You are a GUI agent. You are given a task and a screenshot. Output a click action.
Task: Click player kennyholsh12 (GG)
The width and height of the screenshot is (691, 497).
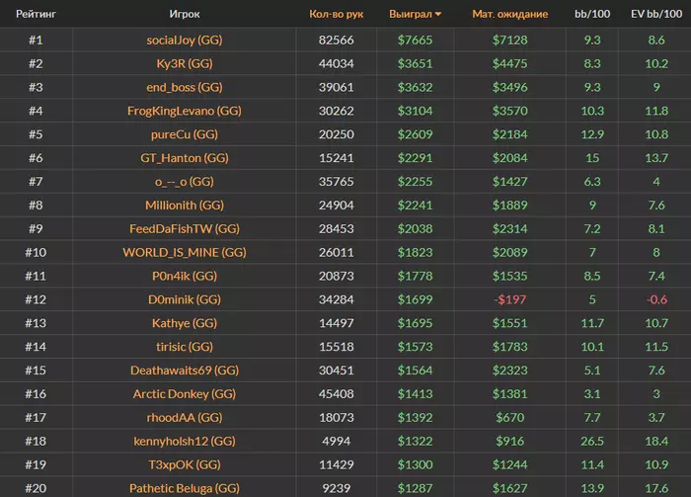point(185,441)
